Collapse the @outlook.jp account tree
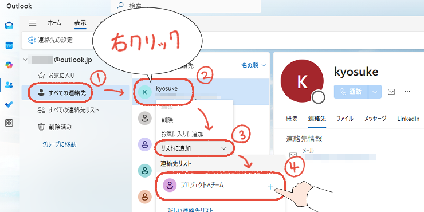Screen dimensions: 424x212 click(25, 60)
